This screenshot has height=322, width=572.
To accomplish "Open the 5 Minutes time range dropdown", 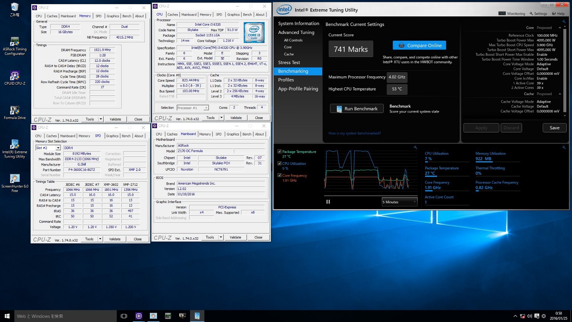I will (x=400, y=202).
